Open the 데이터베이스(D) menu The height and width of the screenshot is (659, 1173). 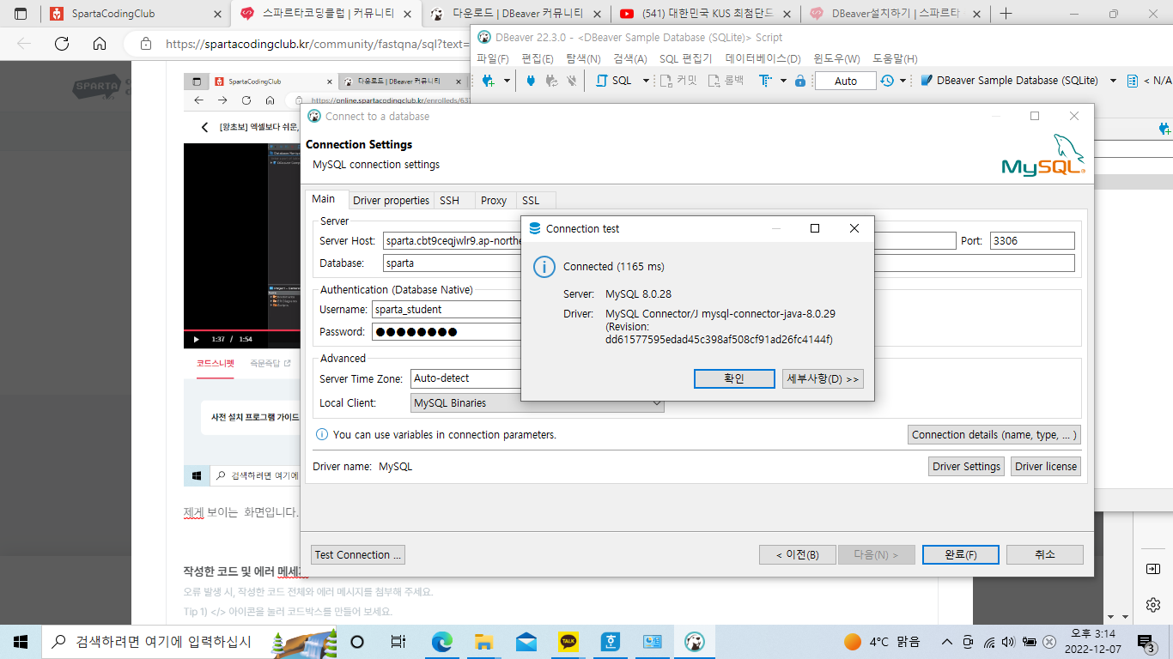pyautogui.click(x=763, y=58)
